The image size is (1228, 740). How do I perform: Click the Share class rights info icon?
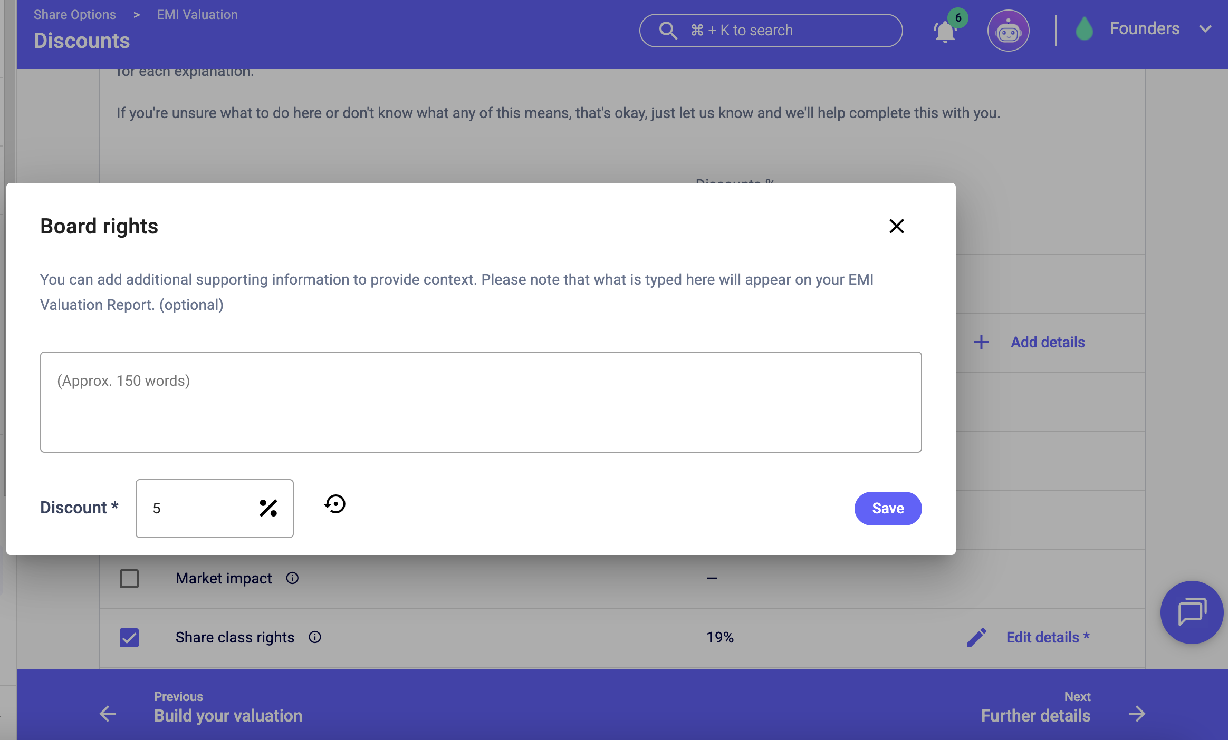coord(315,637)
